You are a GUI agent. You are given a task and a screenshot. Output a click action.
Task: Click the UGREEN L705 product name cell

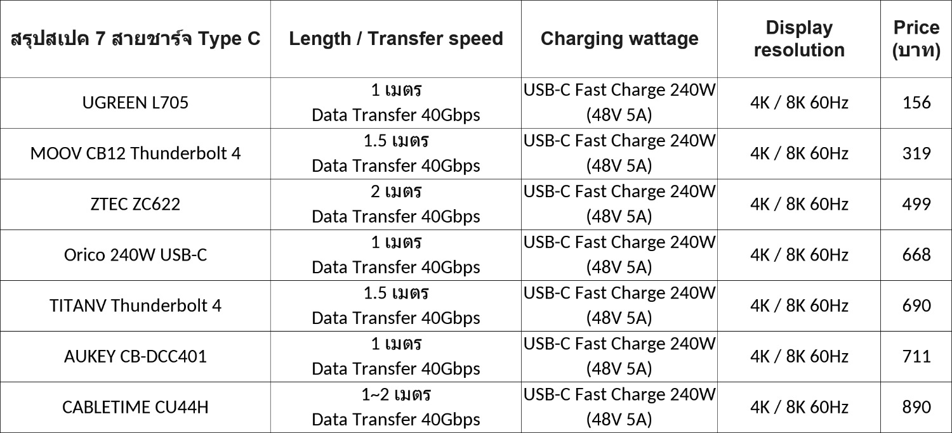pos(135,103)
